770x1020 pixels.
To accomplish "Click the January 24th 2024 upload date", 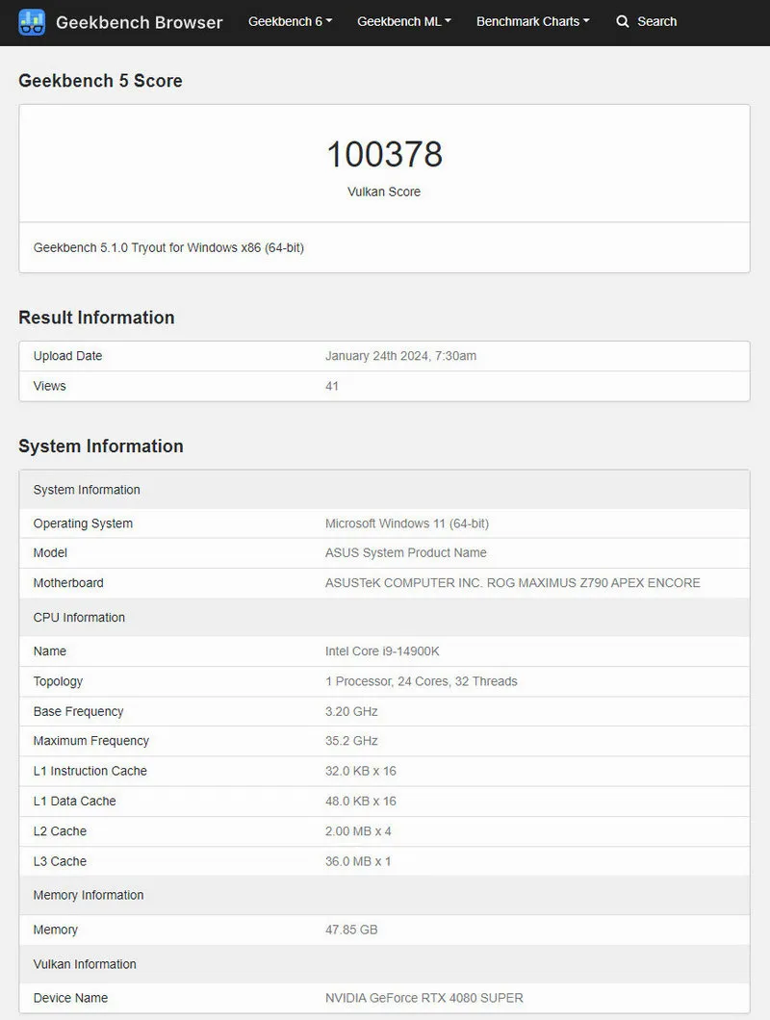I will click(400, 356).
